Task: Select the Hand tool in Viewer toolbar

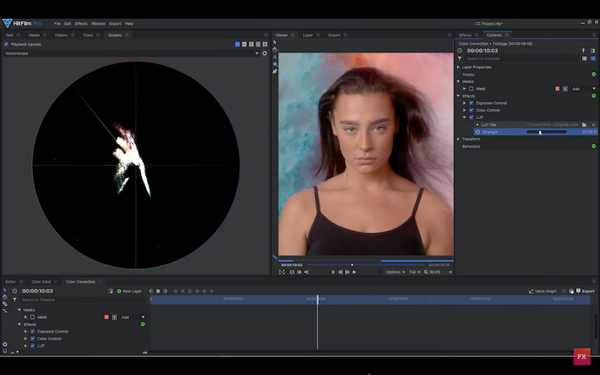Action: [x=274, y=49]
